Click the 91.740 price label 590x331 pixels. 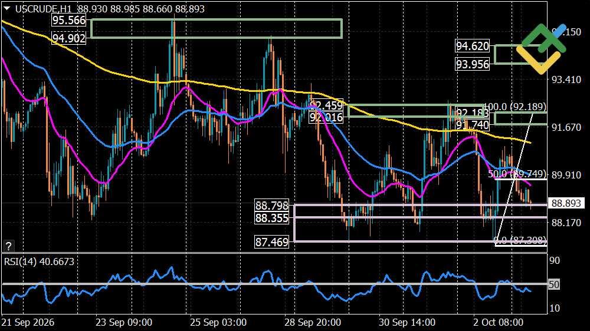(x=473, y=125)
